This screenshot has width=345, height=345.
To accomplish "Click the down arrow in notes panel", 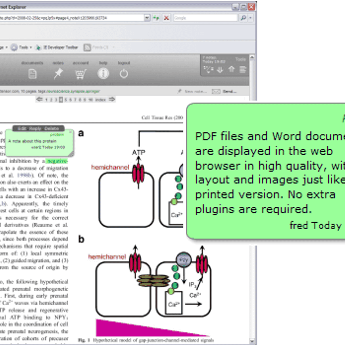I will coord(220,70).
